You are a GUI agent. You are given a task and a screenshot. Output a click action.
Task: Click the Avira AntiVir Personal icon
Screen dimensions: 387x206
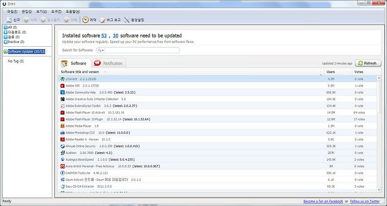click(x=62, y=166)
